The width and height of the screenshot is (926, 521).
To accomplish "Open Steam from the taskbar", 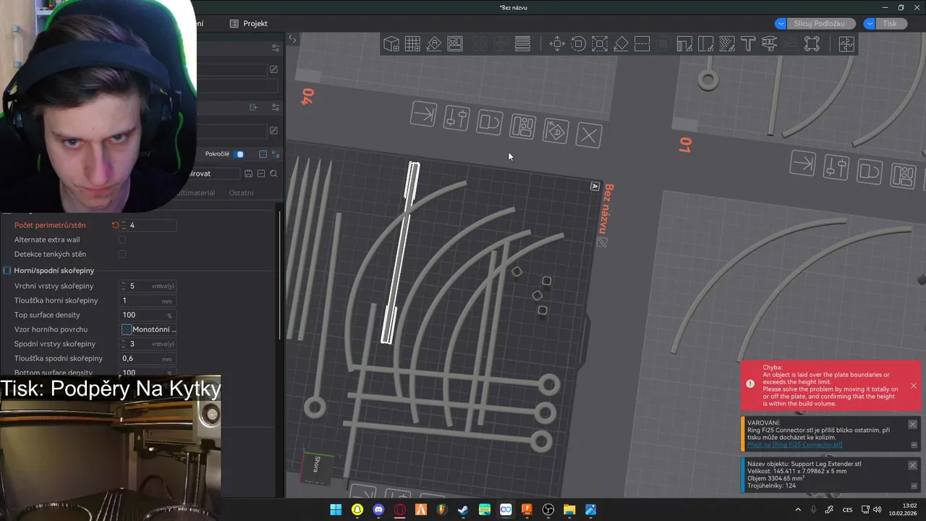I will click(x=463, y=509).
